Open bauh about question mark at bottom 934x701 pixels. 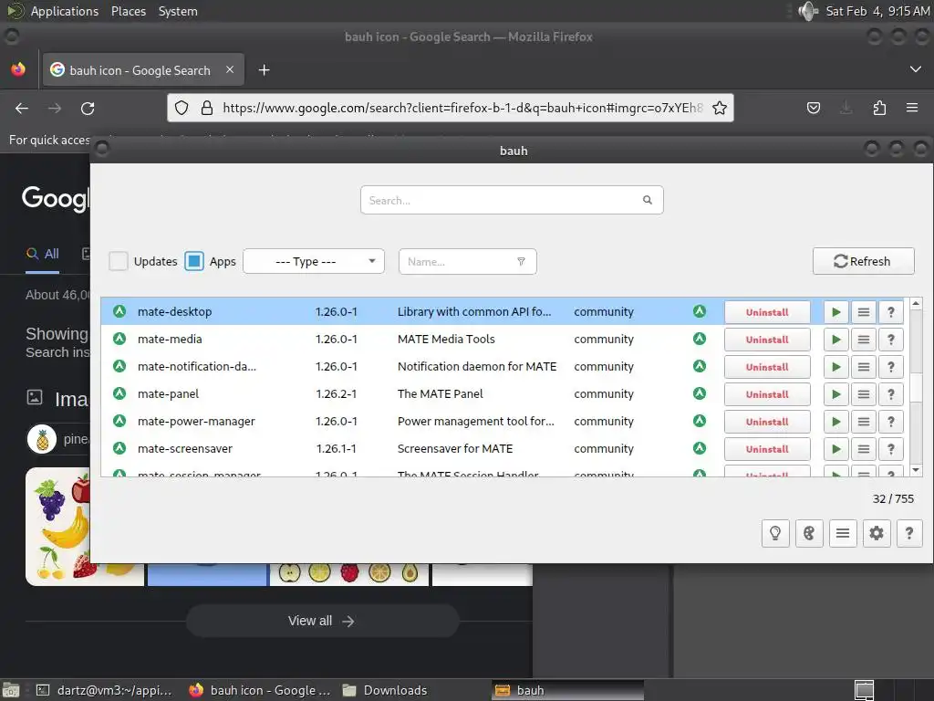coord(909,533)
